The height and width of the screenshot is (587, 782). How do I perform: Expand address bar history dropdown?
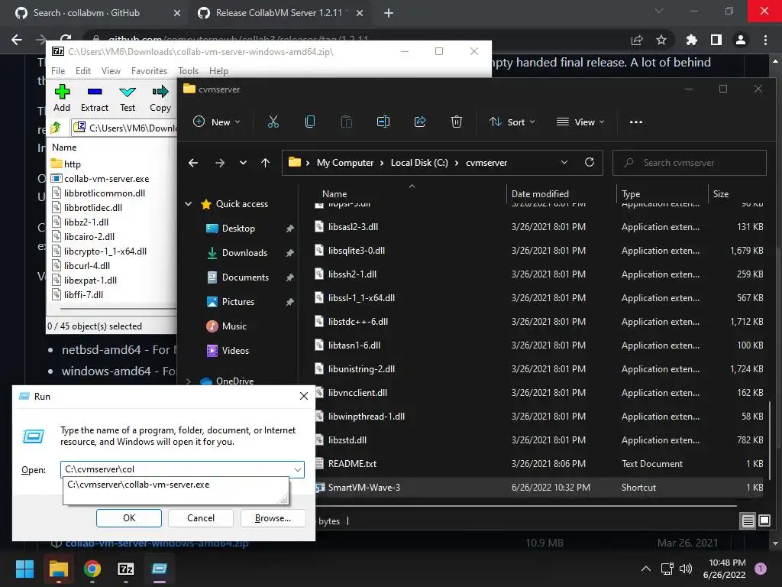point(564,162)
